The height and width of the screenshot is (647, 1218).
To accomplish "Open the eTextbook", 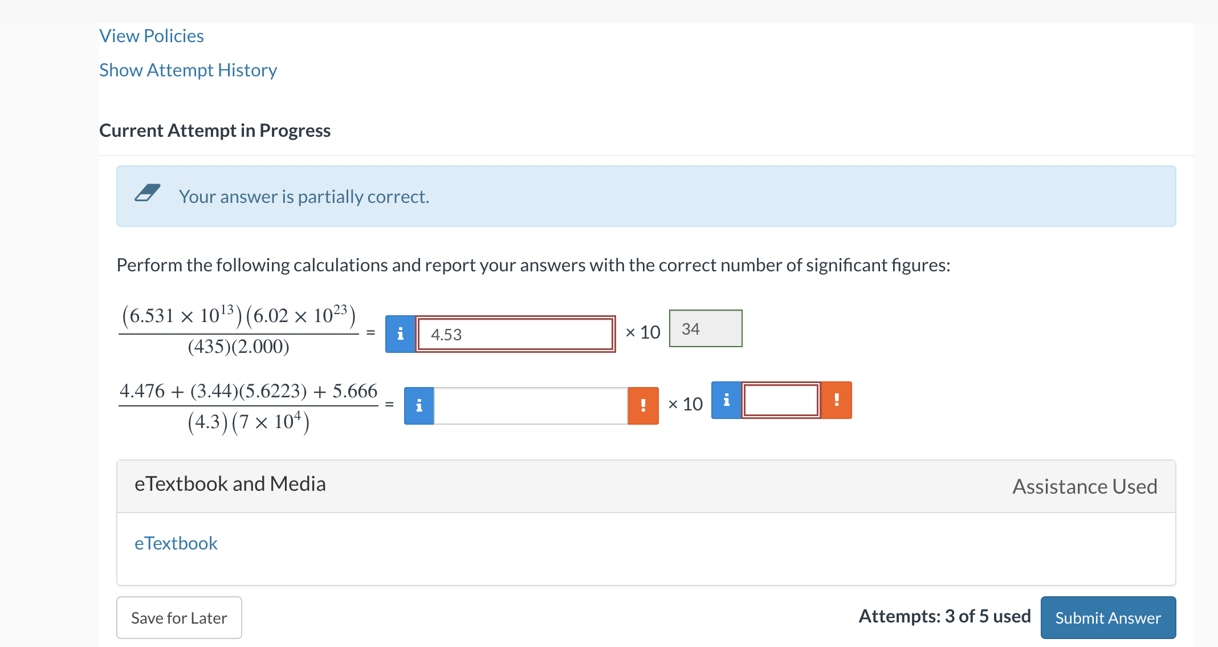I will pyautogui.click(x=176, y=543).
